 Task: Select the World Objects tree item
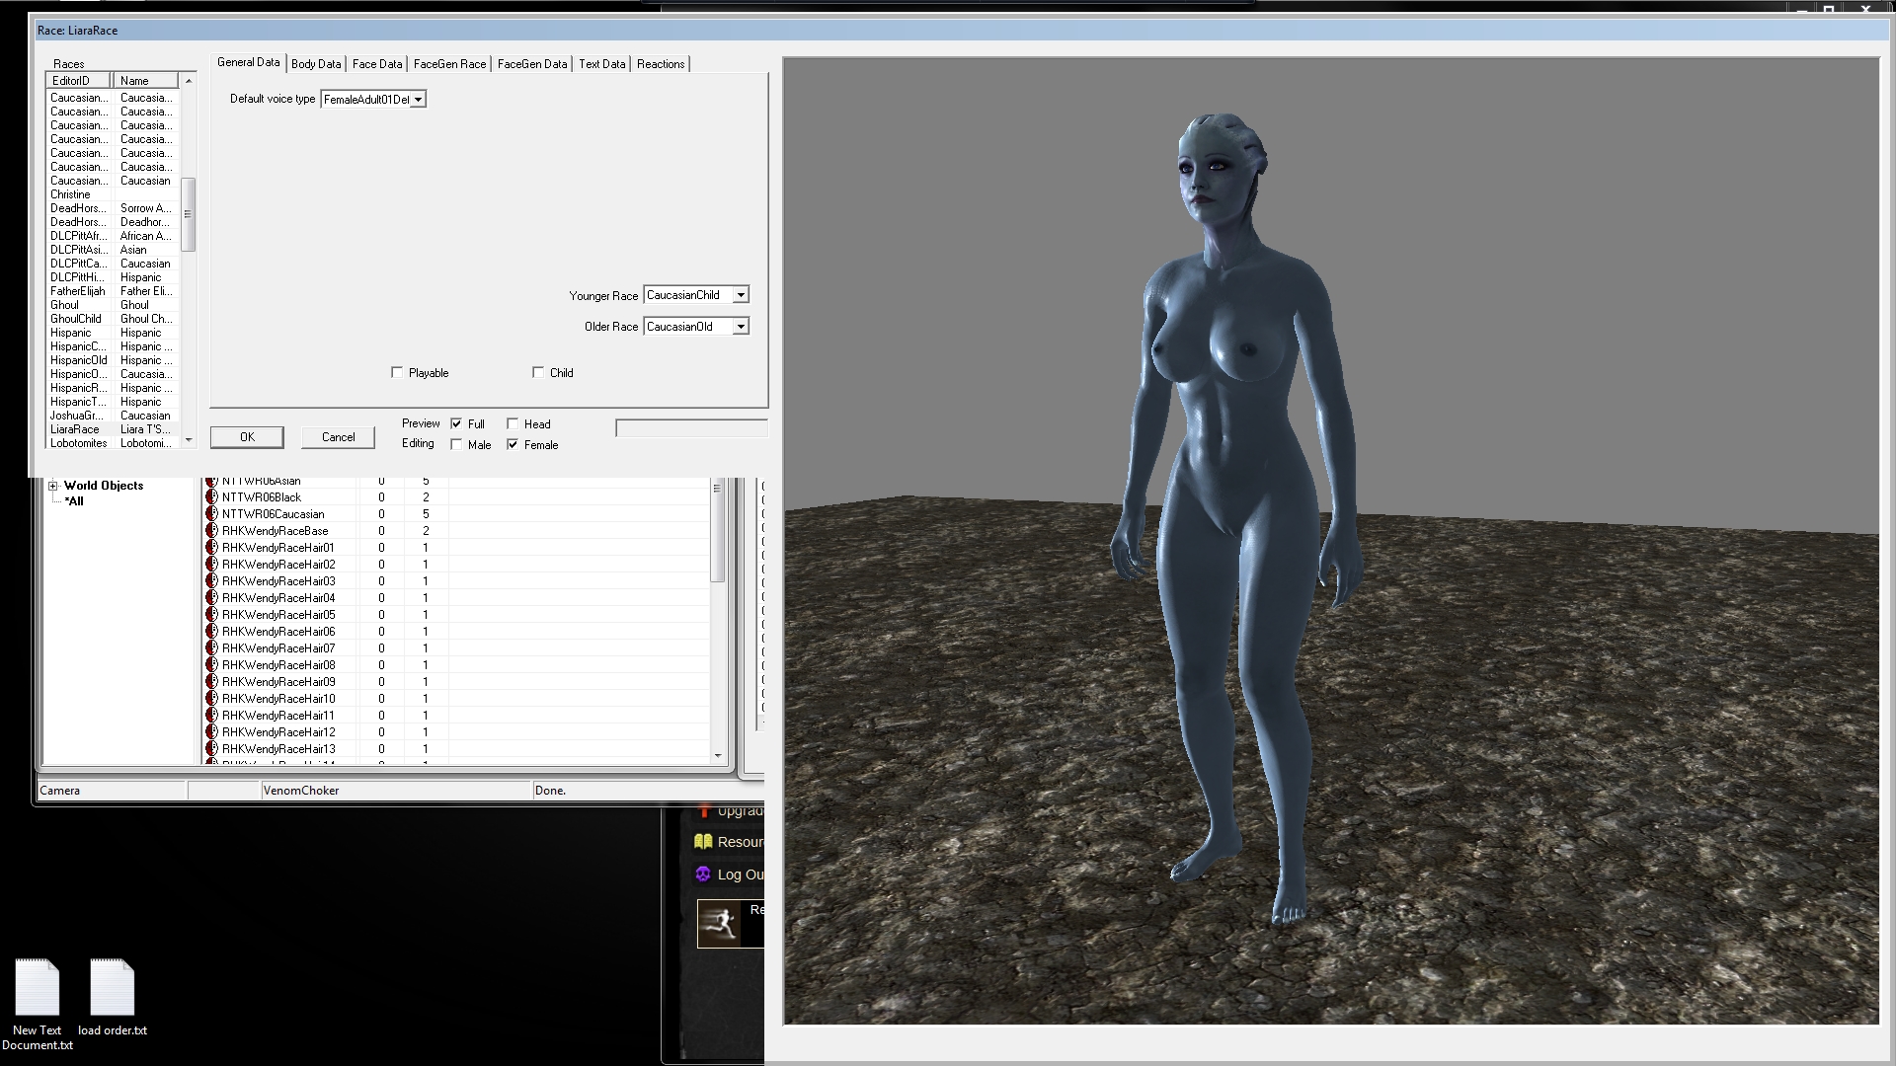tap(104, 486)
